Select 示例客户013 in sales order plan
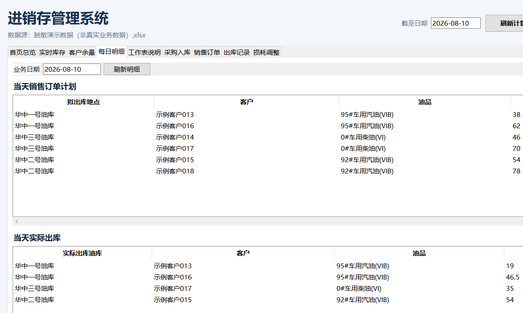 click(175, 115)
